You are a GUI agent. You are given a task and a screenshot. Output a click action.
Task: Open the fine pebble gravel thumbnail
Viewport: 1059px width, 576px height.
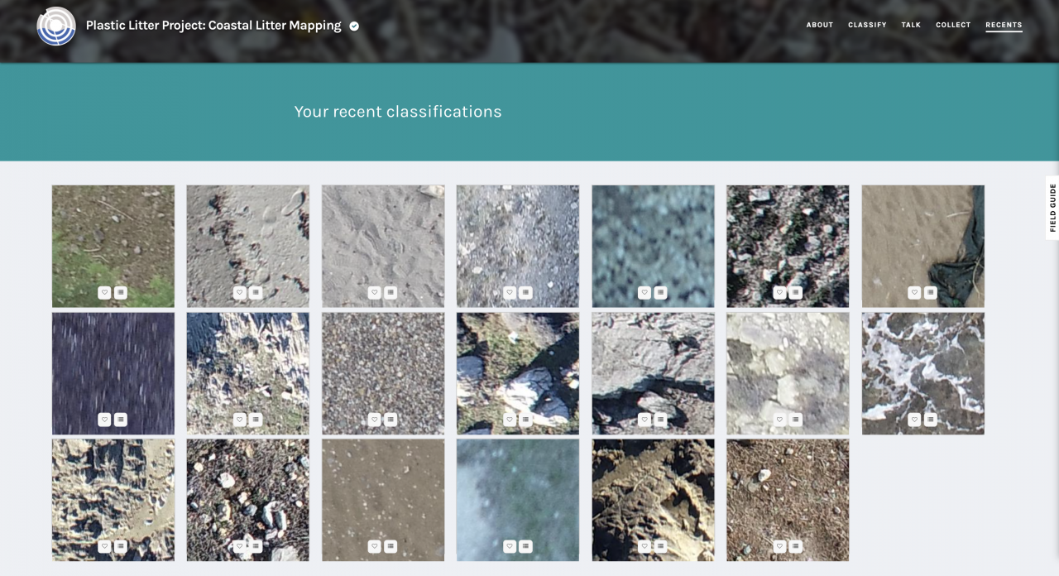click(383, 373)
